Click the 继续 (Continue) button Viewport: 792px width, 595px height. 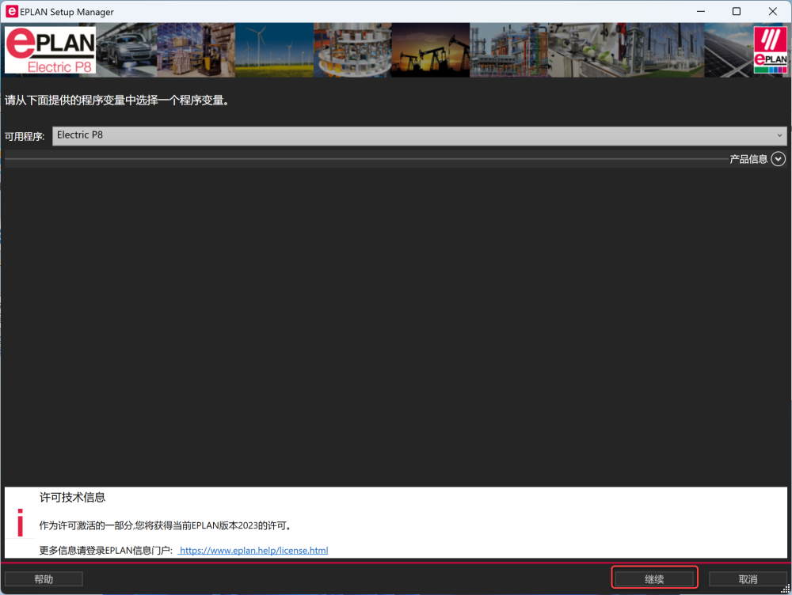click(654, 578)
